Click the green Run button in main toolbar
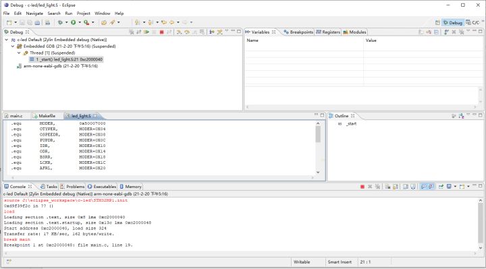Viewport: 486px width, 269px height. pyautogui.click(x=74, y=22)
